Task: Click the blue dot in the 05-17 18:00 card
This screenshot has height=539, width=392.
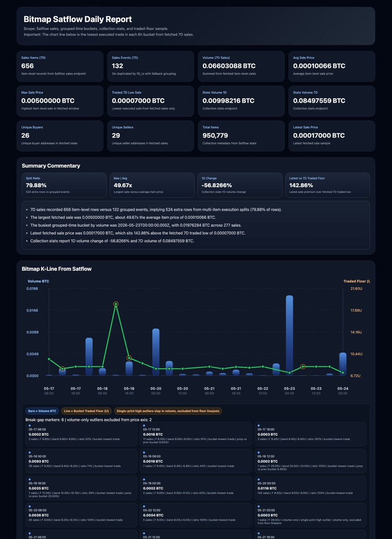Action: coord(258,425)
